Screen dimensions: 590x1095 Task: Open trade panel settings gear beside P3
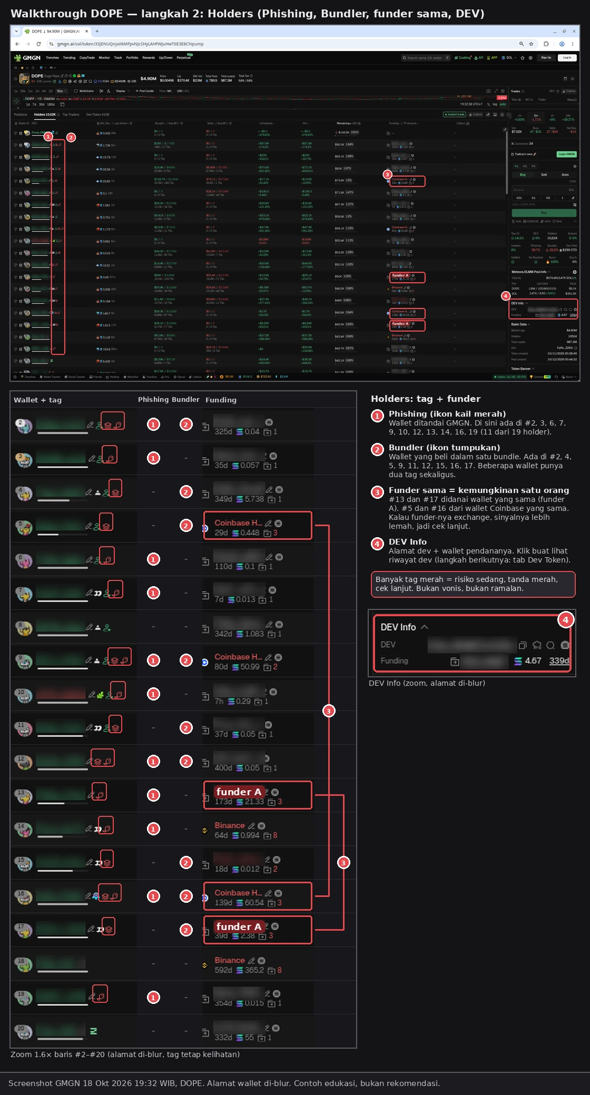coord(575,166)
